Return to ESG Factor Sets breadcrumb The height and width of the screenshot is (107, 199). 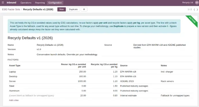pyautogui.click(x=11, y=9)
